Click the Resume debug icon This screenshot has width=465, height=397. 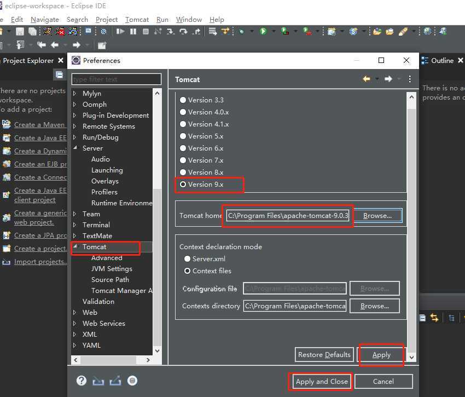pos(120,31)
